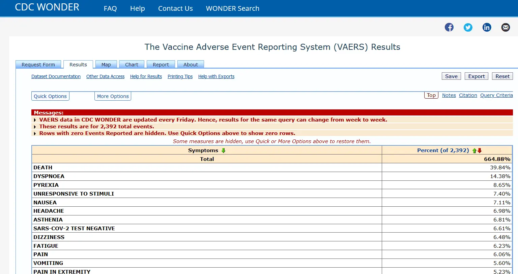Click green sort arrow beside Symptoms
518x274 pixels.
point(223,150)
